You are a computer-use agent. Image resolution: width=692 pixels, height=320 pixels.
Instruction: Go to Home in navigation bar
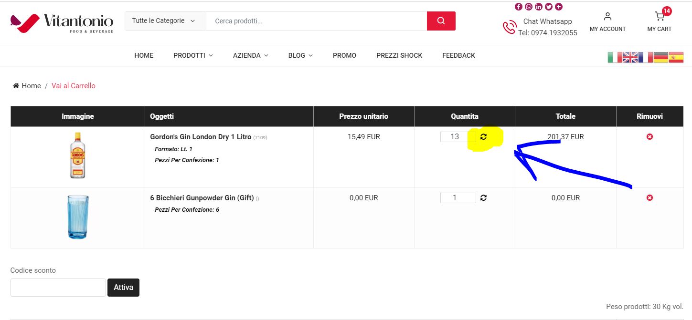[144, 55]
